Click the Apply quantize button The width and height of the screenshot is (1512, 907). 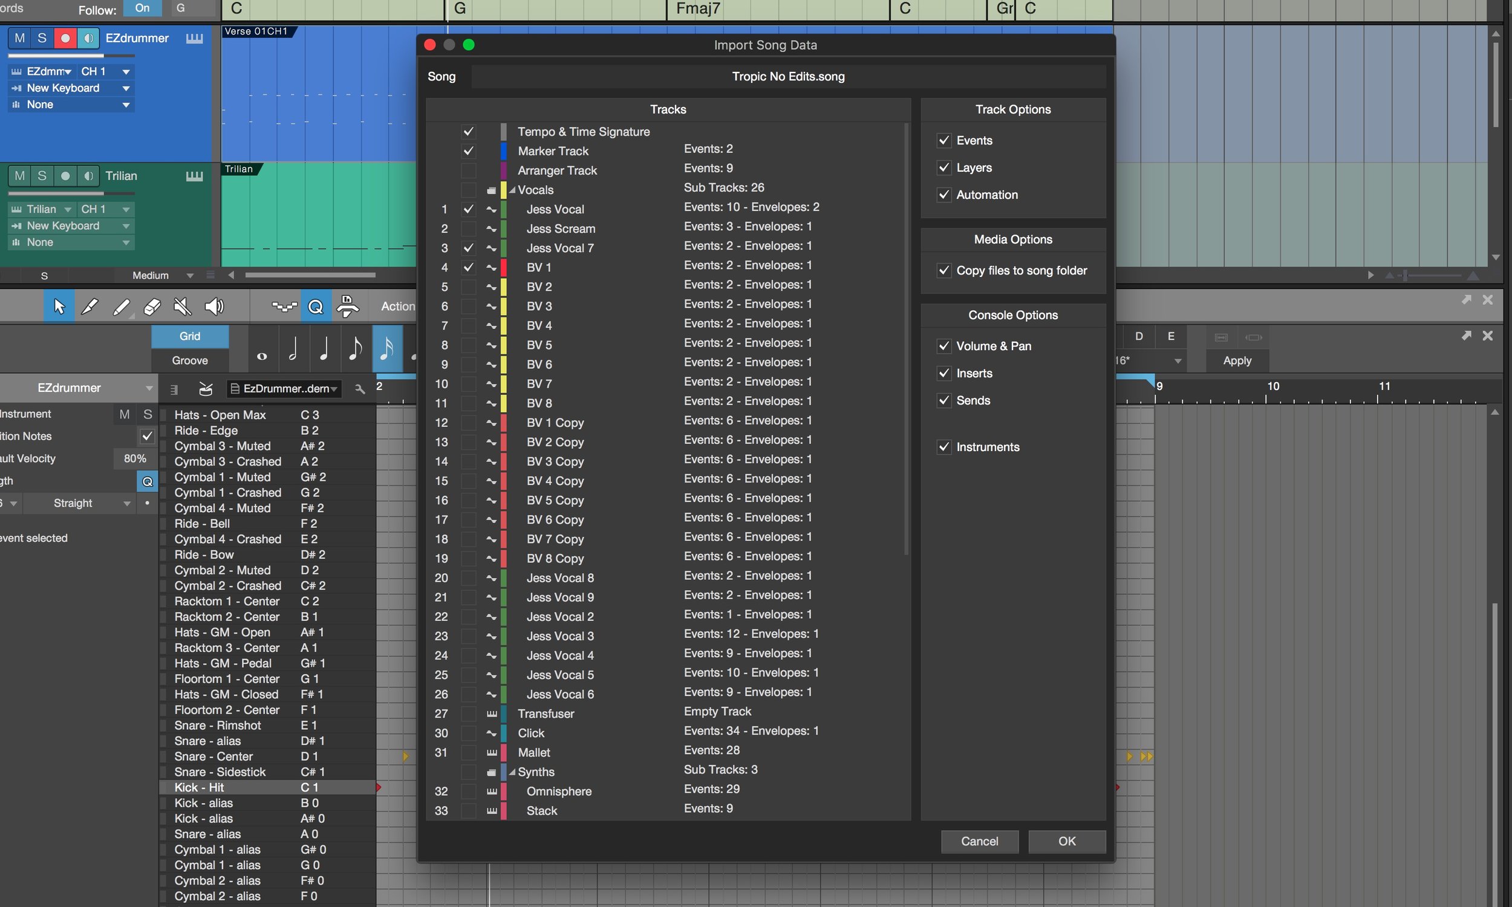(1237, 360)
